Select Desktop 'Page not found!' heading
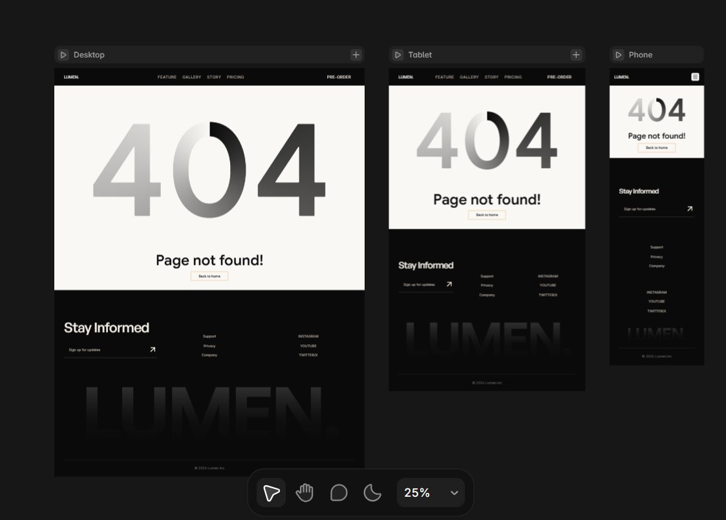Image resolution: width=726 pixels, height=520 pixels. point(209,260)
